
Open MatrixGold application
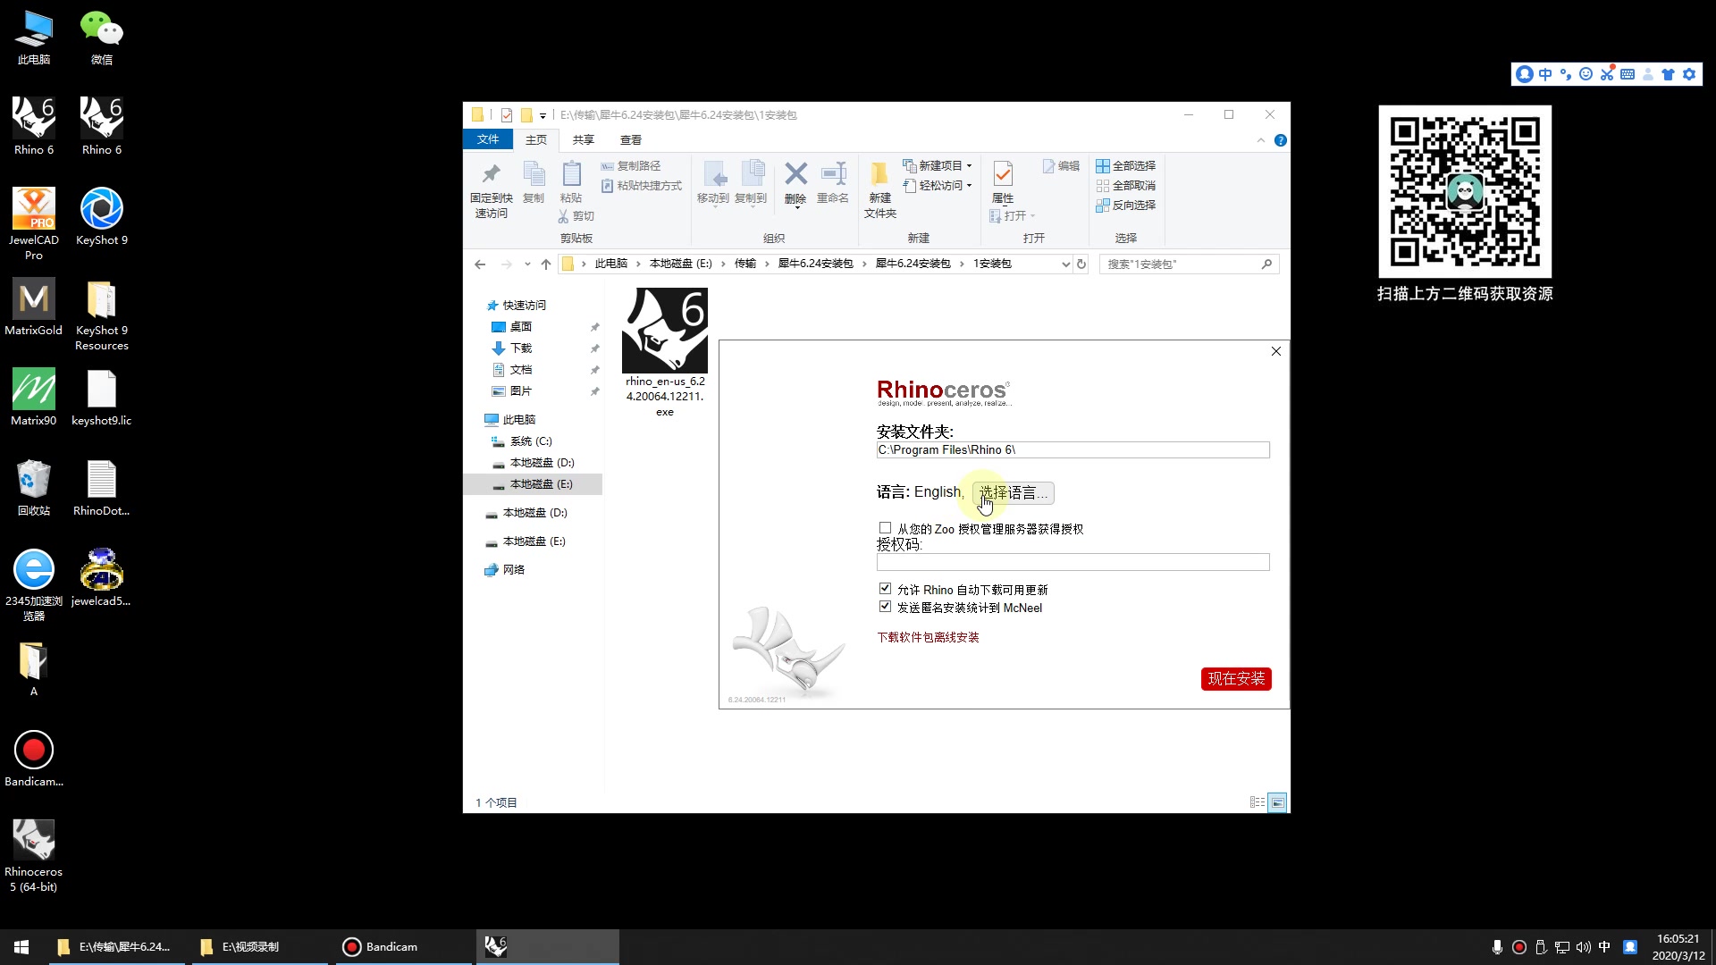pos(33,306)
